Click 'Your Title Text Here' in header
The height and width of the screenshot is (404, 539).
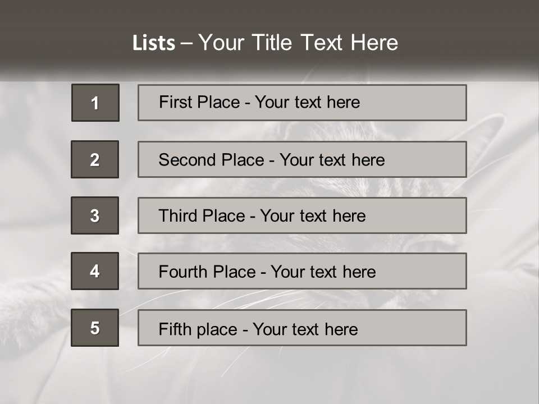coord(298,43)
